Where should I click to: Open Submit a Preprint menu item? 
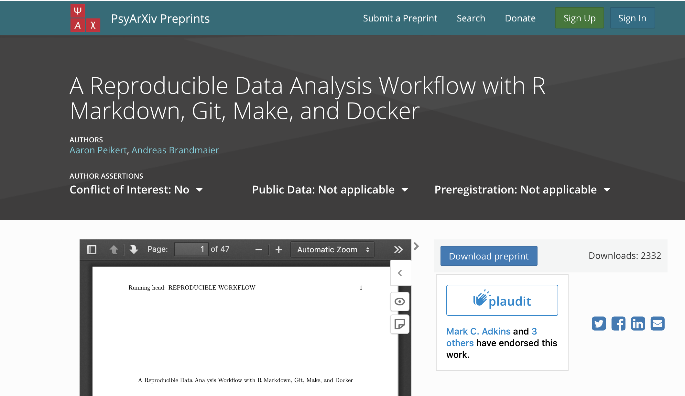(x=400, y=18)
